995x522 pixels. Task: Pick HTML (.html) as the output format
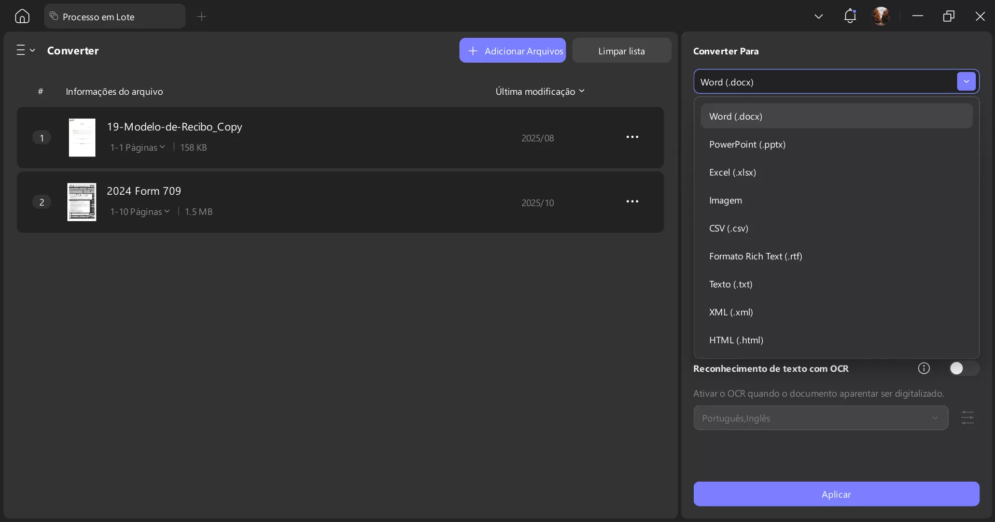pos(736,340)
